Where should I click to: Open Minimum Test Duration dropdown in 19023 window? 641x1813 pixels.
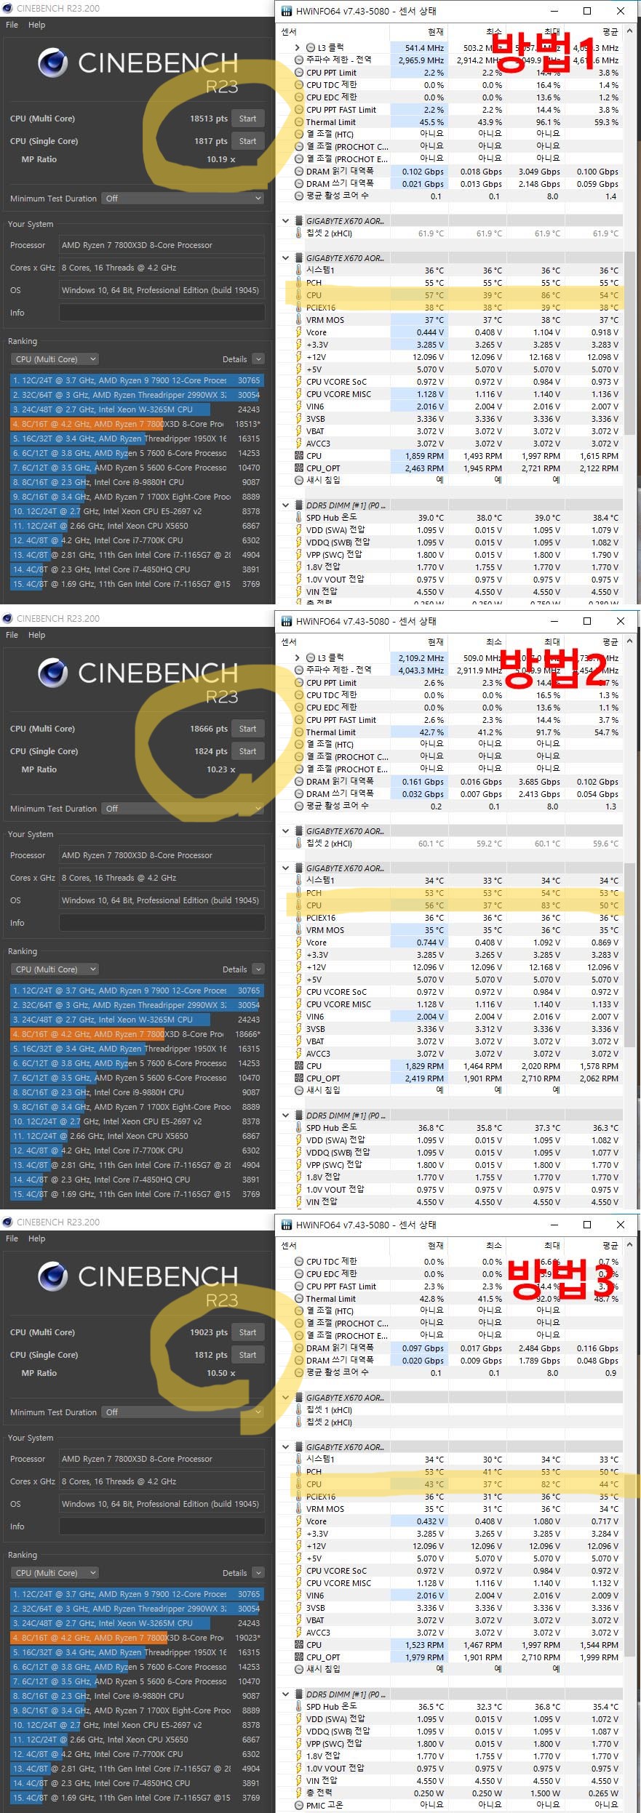click(183, 1412)
